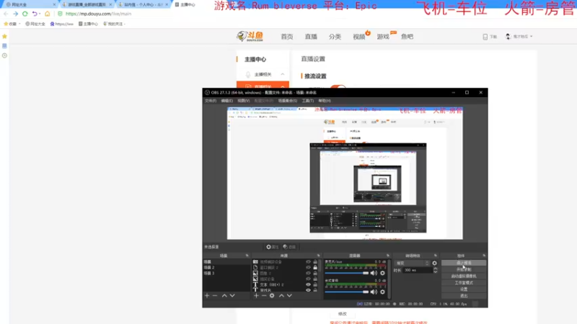Decrease the transition duration with the down stepper
Screen dimensions: 577x324
[x=436, y=272]
